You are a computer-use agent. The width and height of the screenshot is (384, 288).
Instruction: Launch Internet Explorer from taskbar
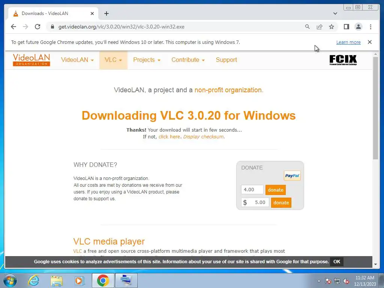[x=33, y=280]
